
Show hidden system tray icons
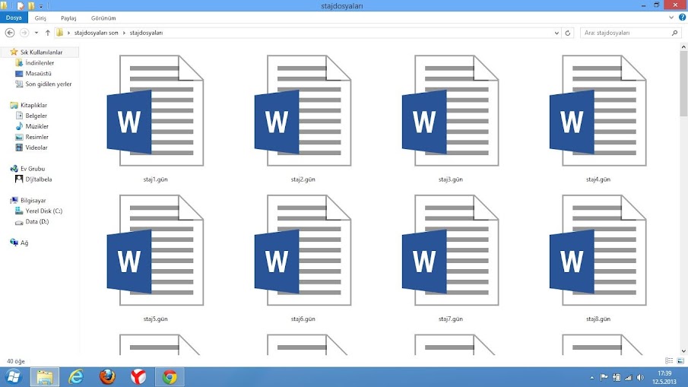tap(592, 377)
